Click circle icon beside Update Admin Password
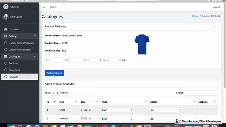Screen dimensions: 226x127 (6, 43)
